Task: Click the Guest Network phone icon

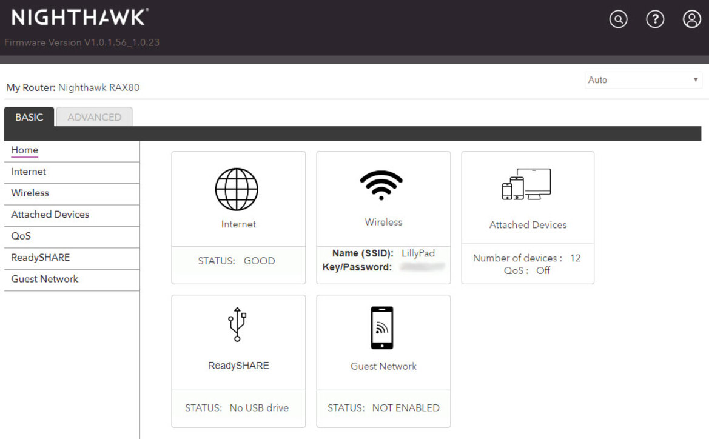Action: point(382,328)
